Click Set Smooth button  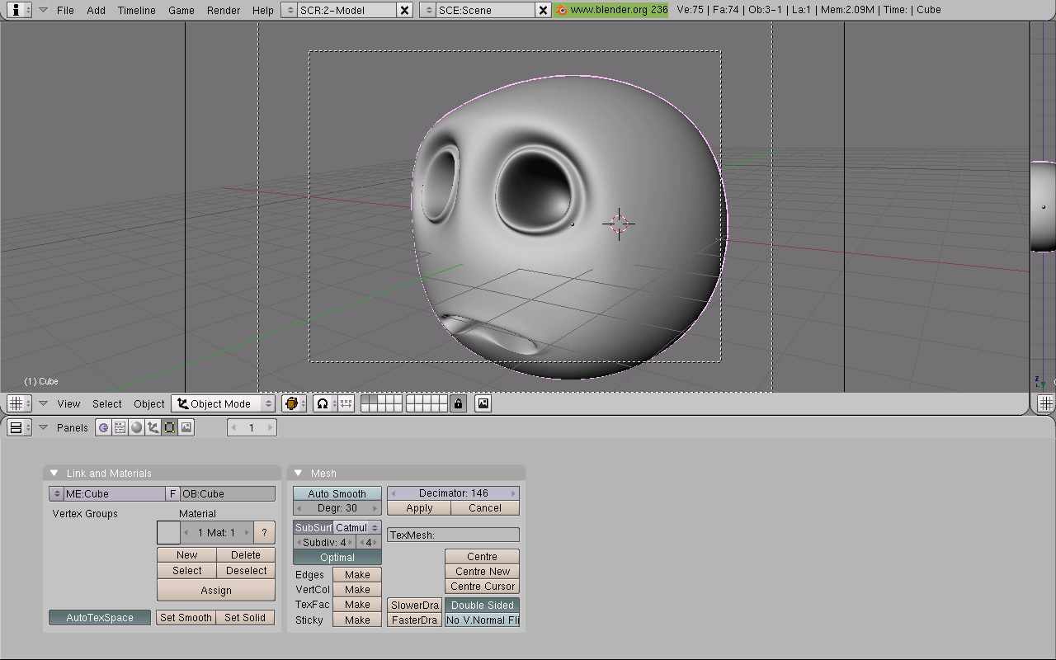coord(186,618)
